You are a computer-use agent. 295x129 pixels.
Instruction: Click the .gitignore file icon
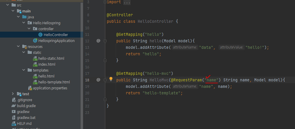[14, 100]
